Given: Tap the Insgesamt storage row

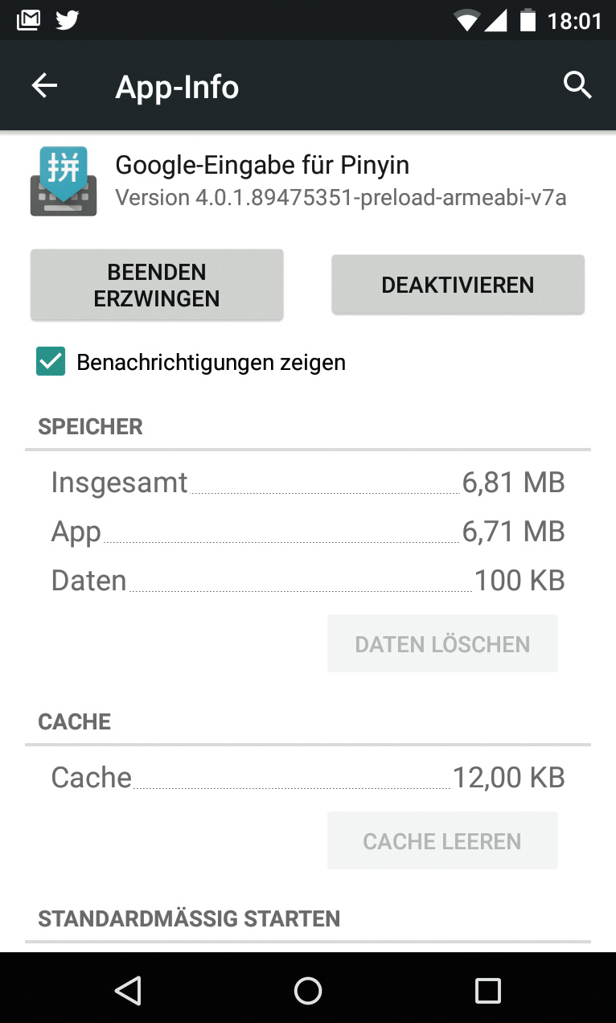Looking at the screenshot, I should coord(308,483).
